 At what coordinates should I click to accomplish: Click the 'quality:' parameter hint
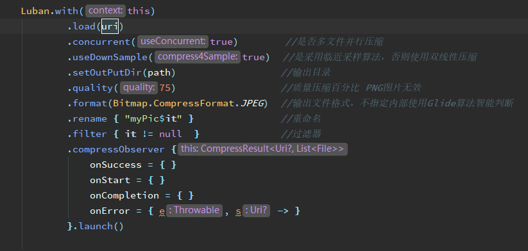pos(139,88)
